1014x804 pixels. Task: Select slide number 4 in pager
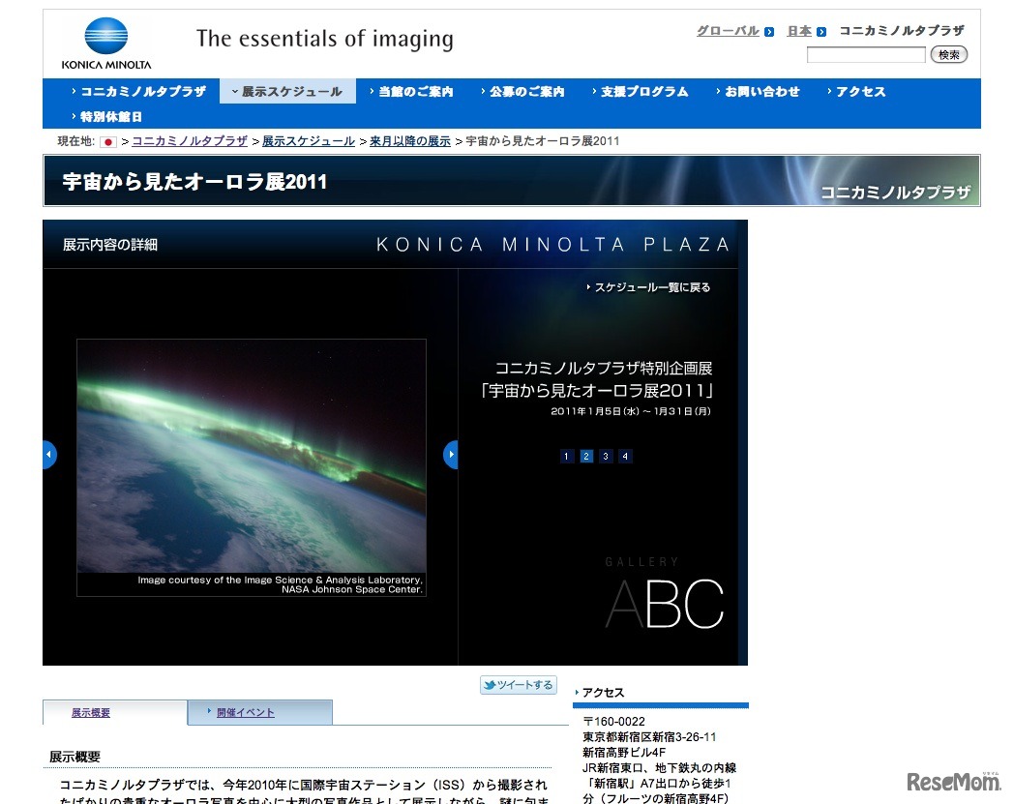pos(625,457)
